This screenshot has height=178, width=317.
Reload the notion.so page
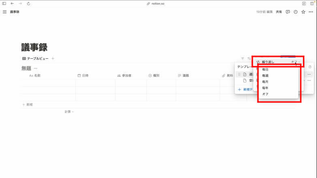coord(28,3)
